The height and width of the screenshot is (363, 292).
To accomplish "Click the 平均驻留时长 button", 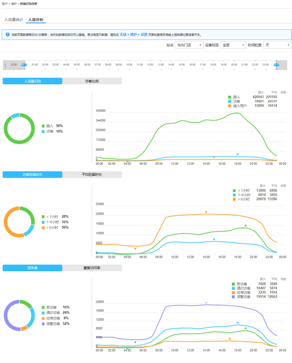I will tap(92, 175).
